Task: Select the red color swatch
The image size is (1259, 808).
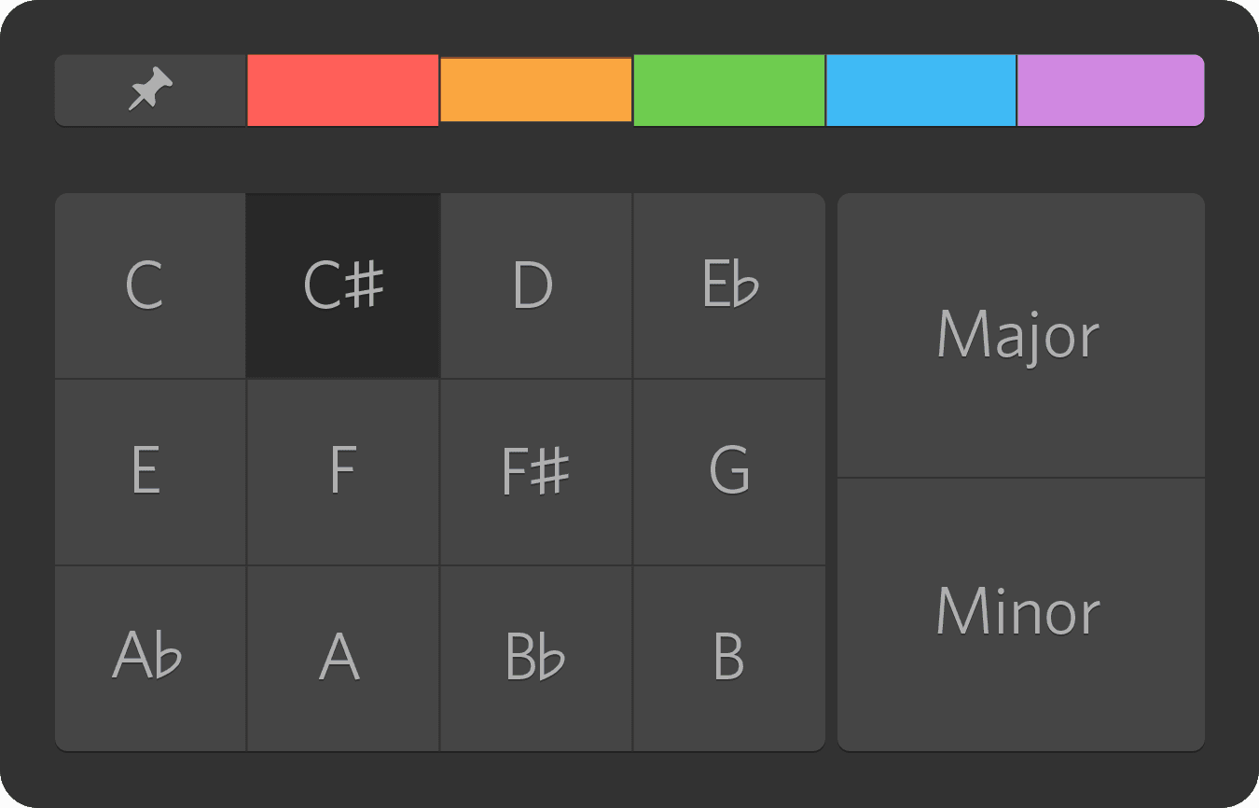Action: coord(342,90)
